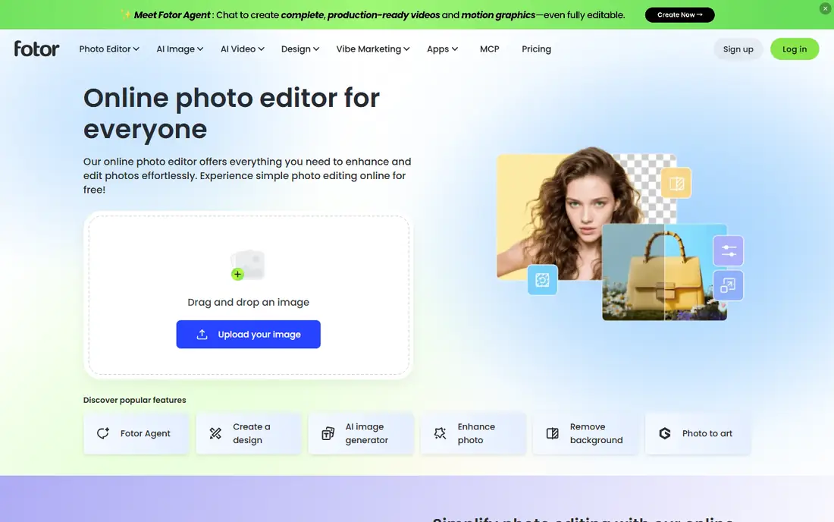Viewport: 834px width, 522px height.
Task: Go to the MCP page
Action: click(489, 49)
